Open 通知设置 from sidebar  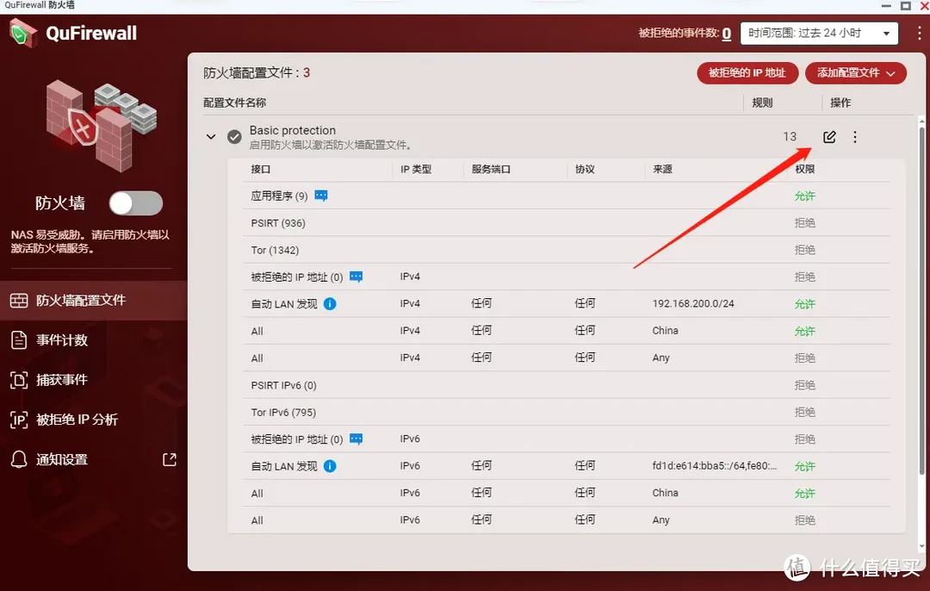pyautogui.click(x=94, y=459)
